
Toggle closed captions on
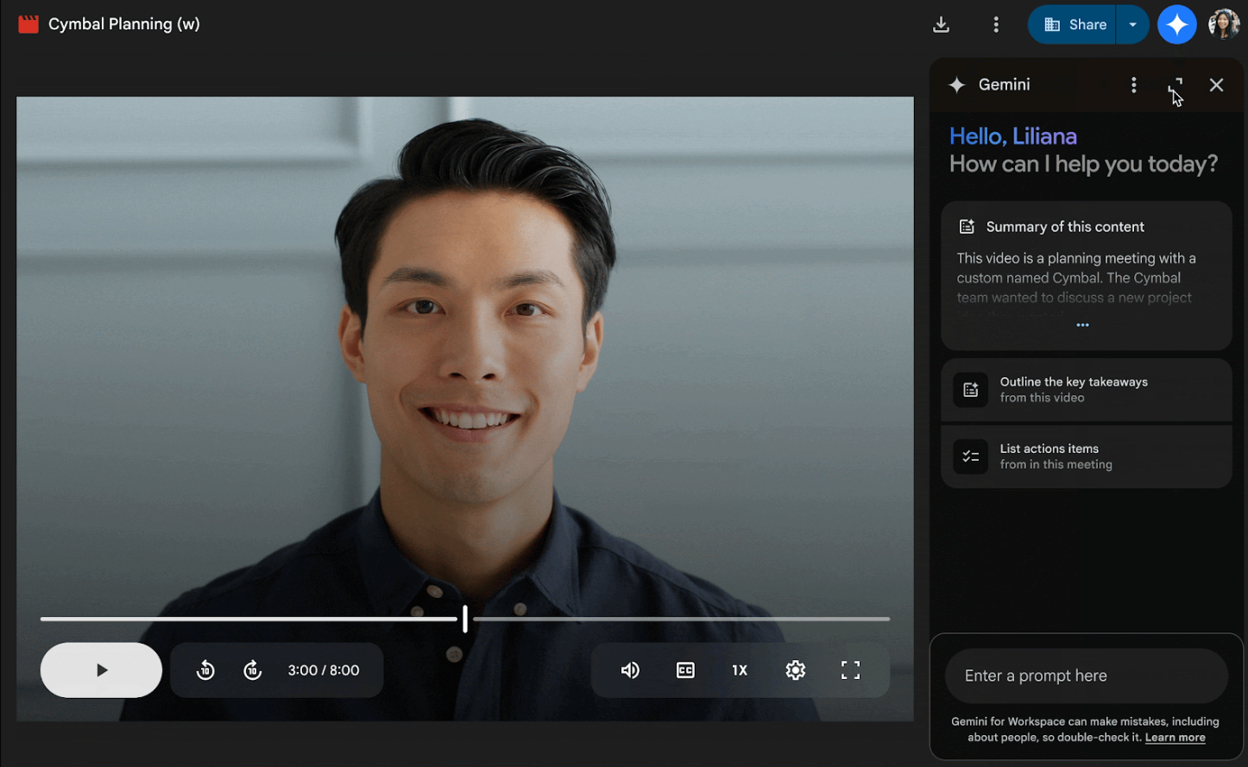(684, 670)
